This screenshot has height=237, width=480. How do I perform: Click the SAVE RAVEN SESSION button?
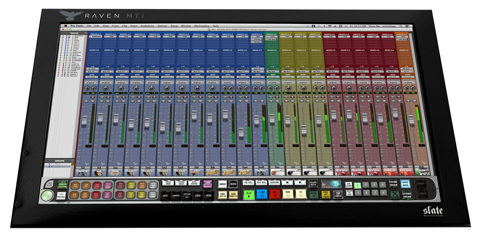point(62,184)
